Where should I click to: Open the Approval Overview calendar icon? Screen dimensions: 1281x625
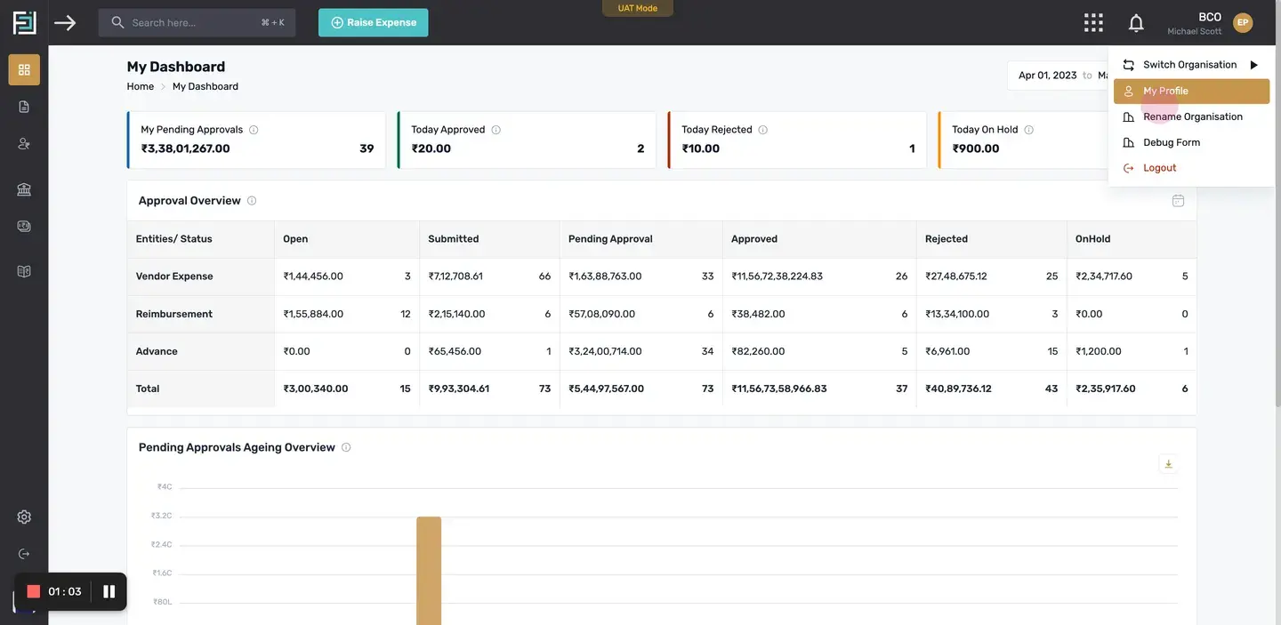[x=1178, y=201]
